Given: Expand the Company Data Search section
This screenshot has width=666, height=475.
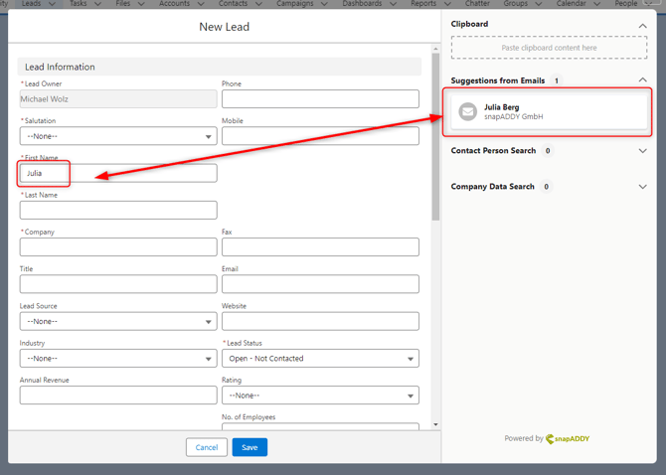Looking at the screenshot, I should coord(642,187).
